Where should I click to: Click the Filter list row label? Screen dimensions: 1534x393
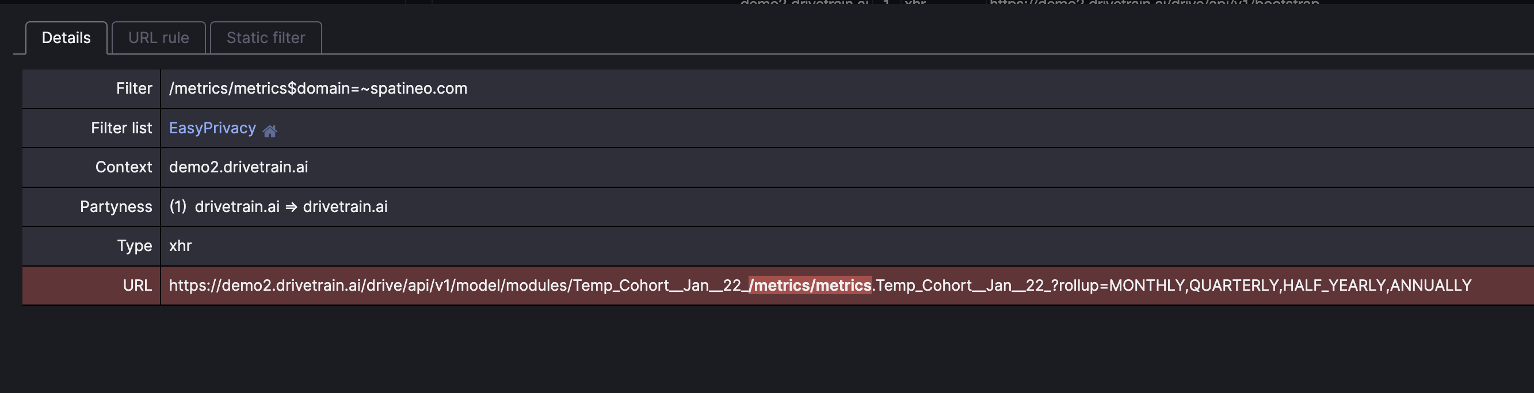tap(121, 128)
